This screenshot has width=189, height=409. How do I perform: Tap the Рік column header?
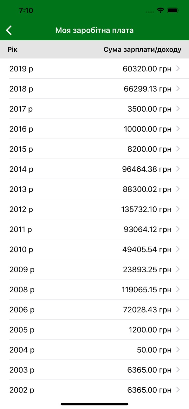13,49
